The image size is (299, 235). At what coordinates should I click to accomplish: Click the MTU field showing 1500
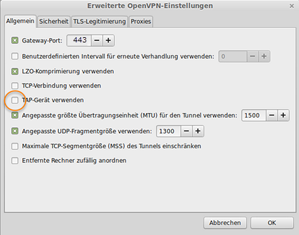point(254,116)
